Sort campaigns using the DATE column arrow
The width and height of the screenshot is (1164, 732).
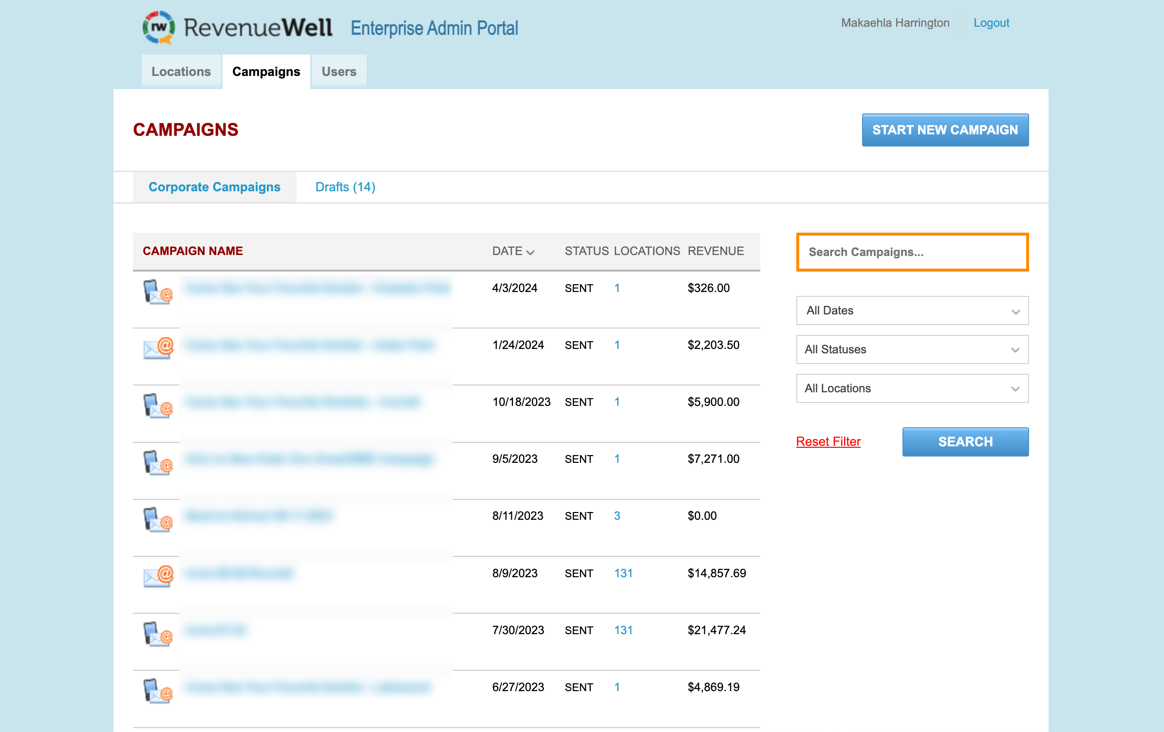pyautogui.click(x=530, y=252)
